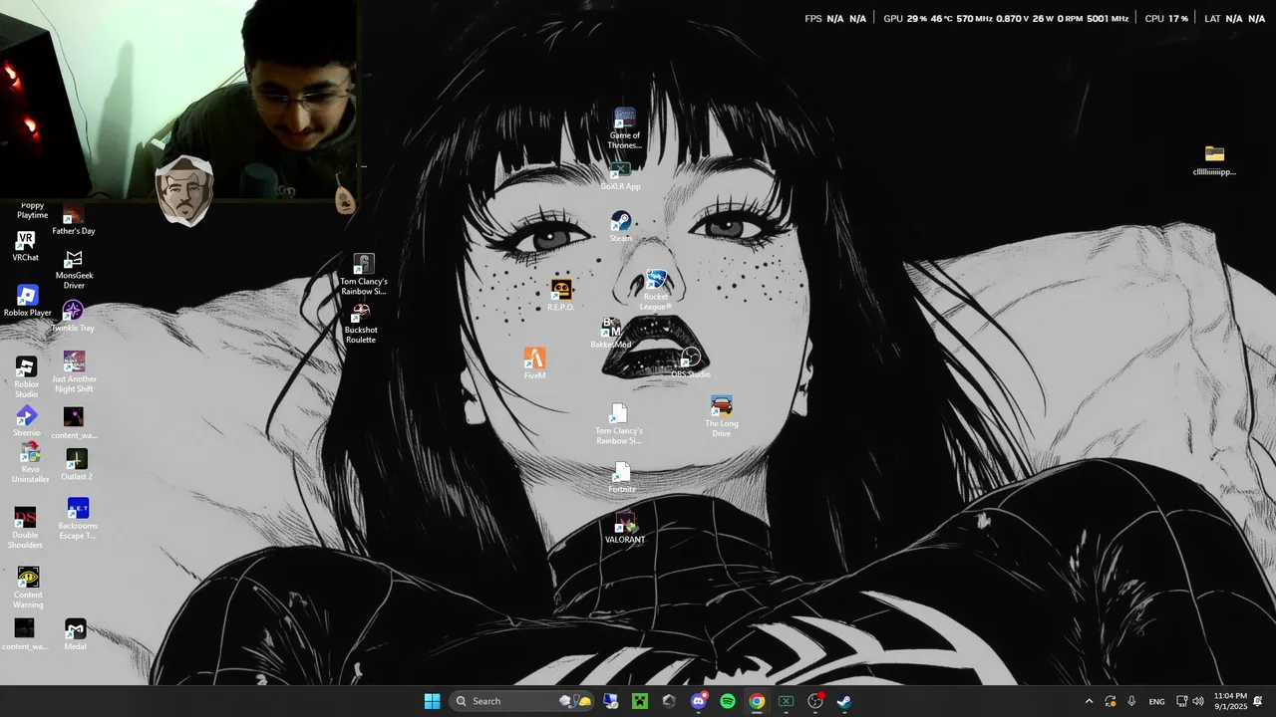This screenshot has height=717, width=1276.
Task: Launch the GoXLR App desktop shortcut
Action: click(x=620, y=176)
